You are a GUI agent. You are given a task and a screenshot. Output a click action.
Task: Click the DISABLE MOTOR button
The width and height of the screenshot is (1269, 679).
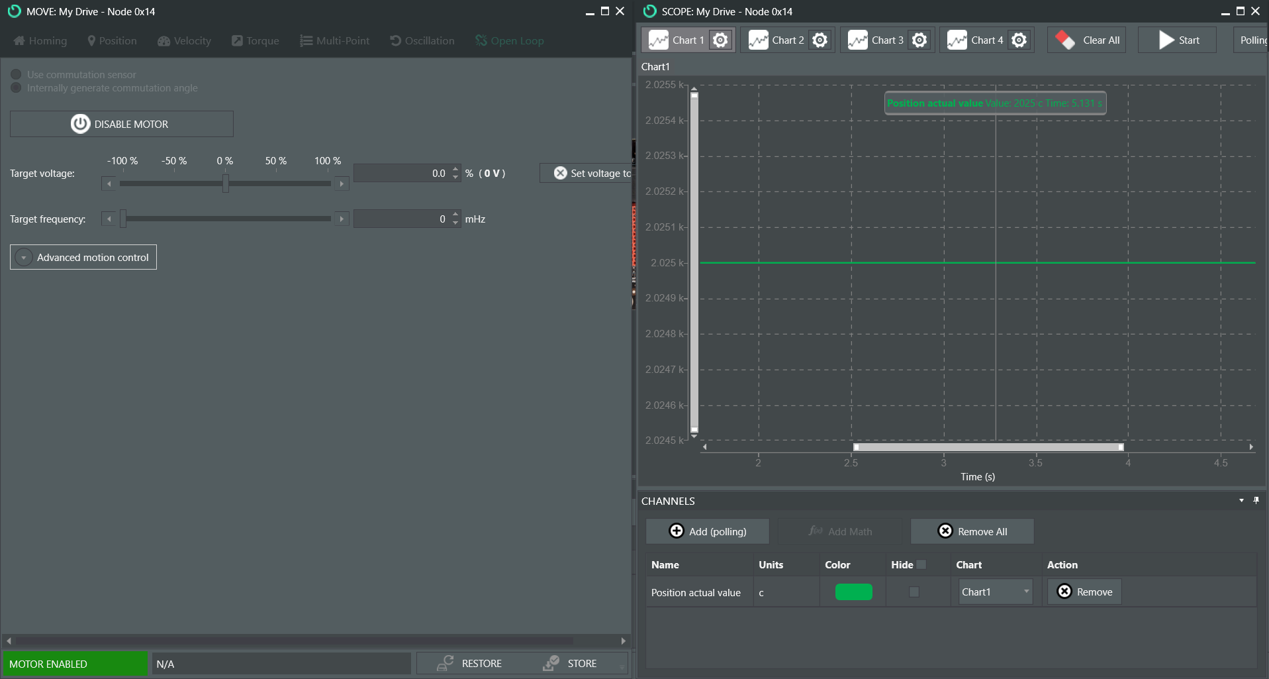click(x=122, y=124)
